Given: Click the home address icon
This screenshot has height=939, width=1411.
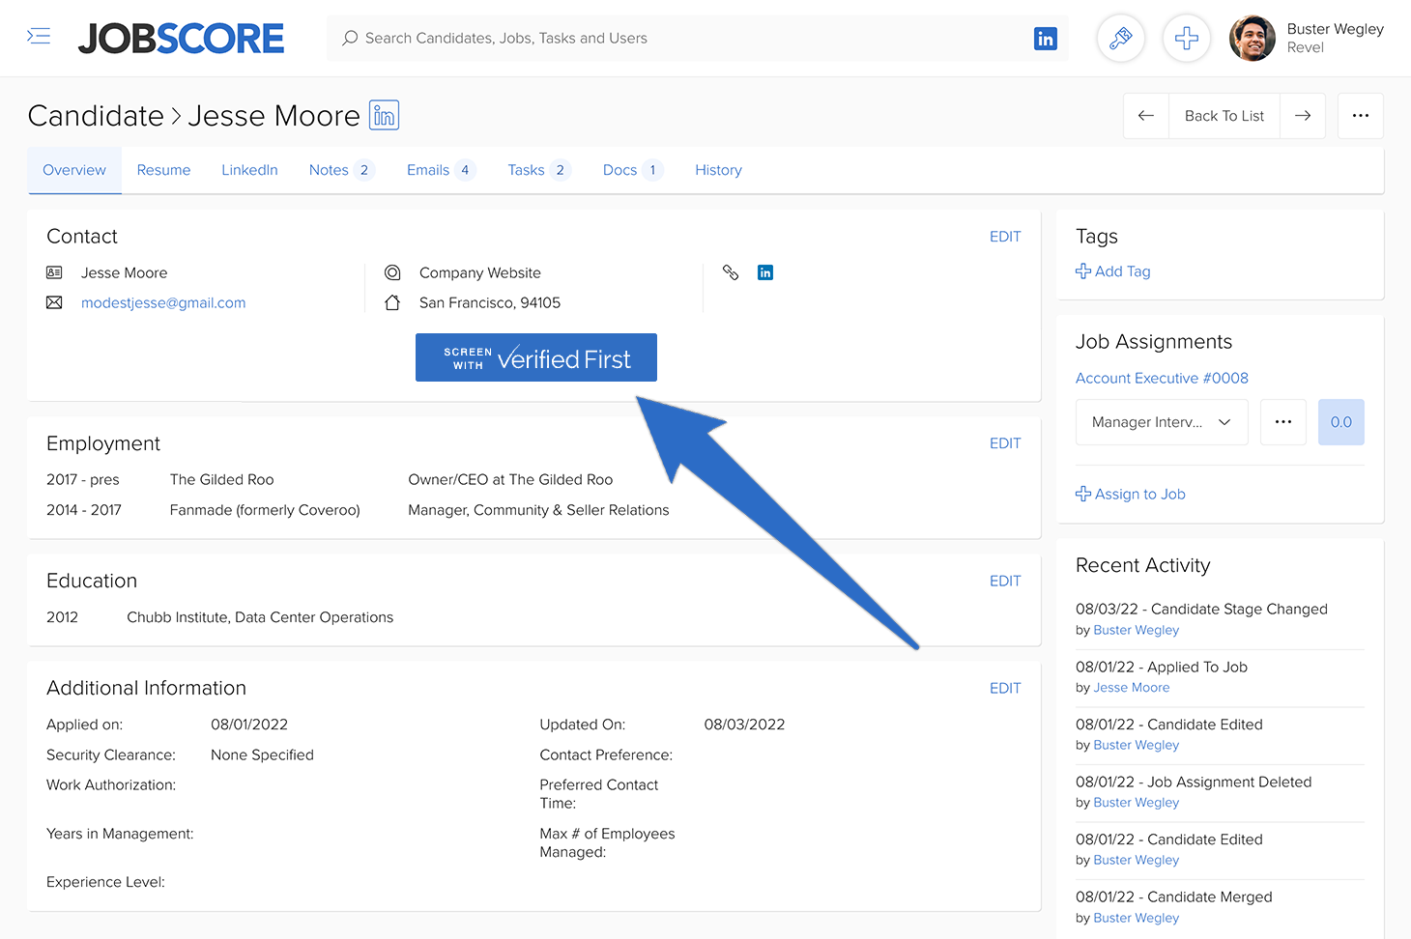Looking at the screenshot, I should pyautogui.click(x=392, y=303).
